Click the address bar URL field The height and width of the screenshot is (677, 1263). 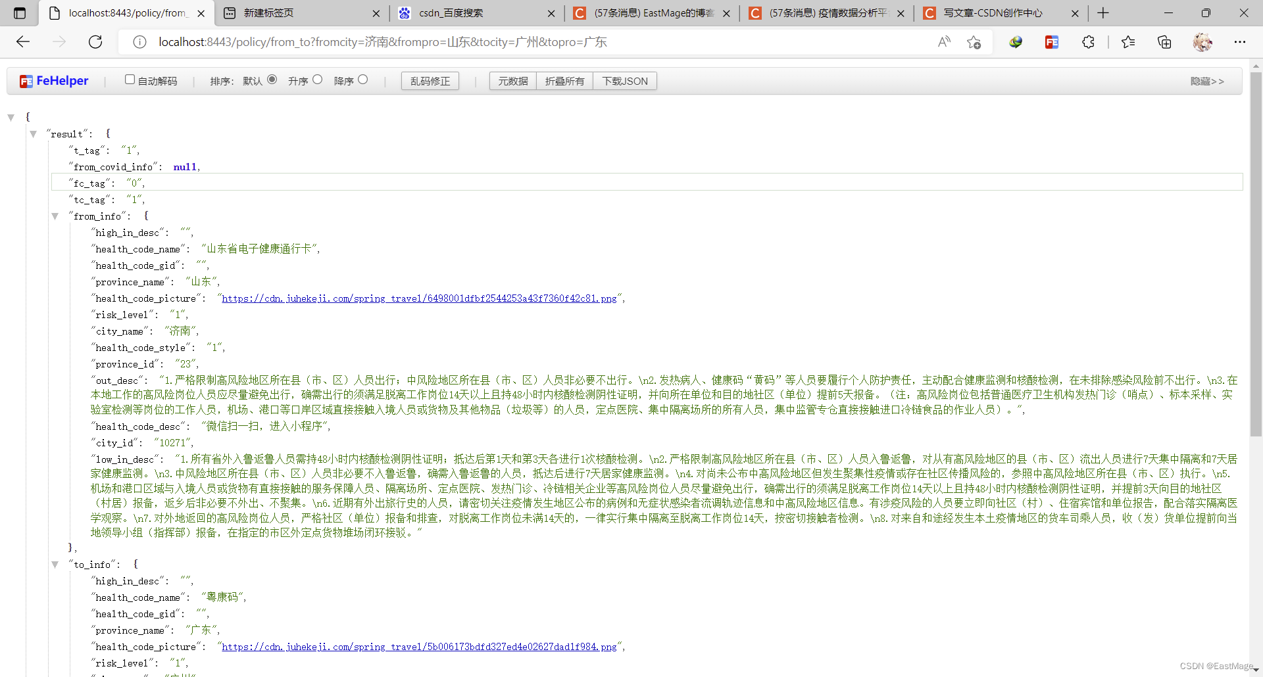tap(526, 42)
